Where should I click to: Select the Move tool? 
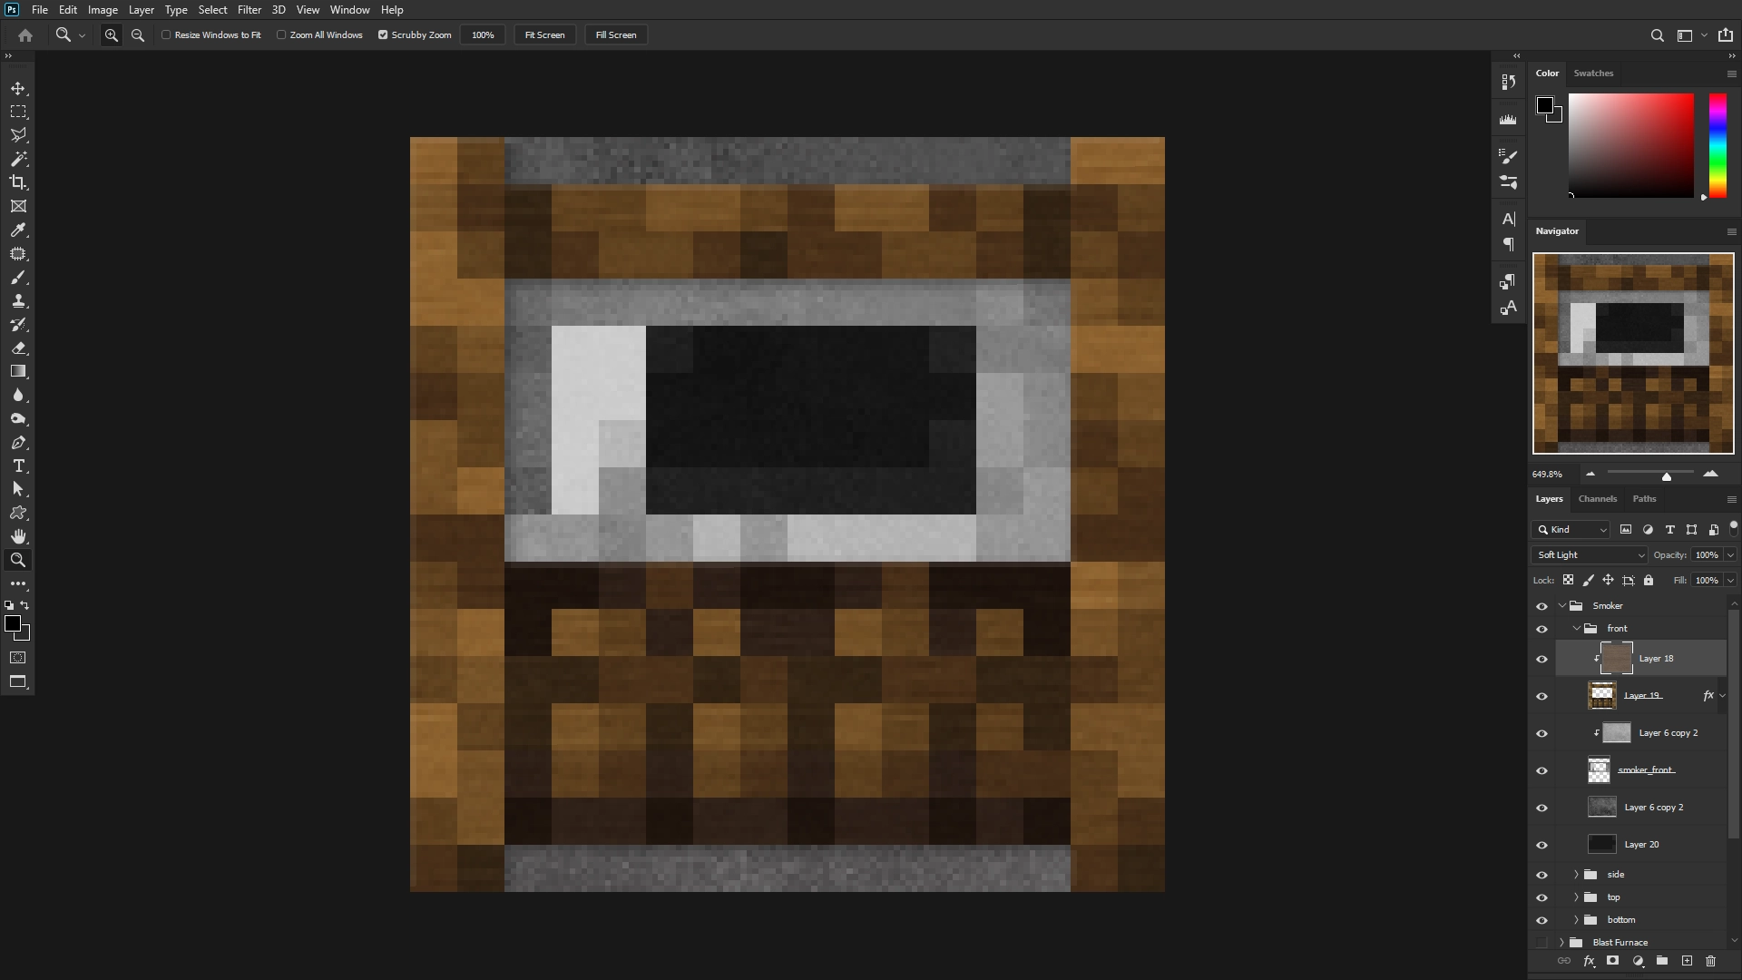coord(18,88)
